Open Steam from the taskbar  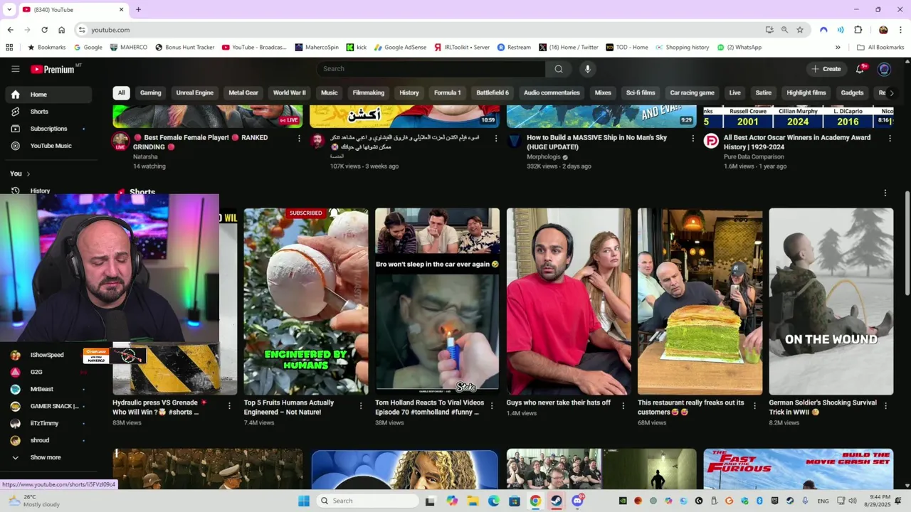click(557, 501)
